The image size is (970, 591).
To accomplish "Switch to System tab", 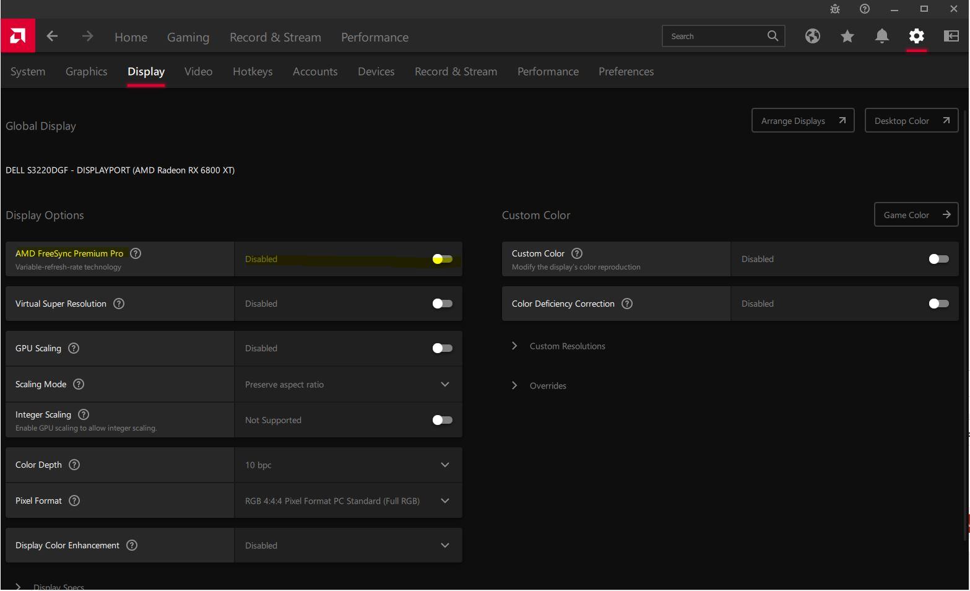I will click(x=28, y=71).
